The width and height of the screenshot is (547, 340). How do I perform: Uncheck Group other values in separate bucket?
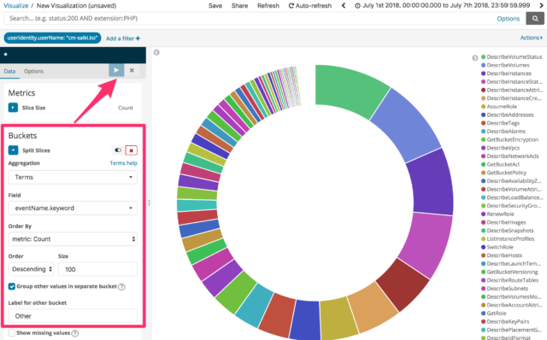(12, 286)
